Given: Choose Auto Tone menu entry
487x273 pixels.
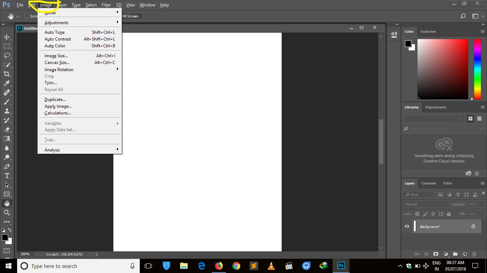Looking at the screenshot, I should tap(80, 32).
